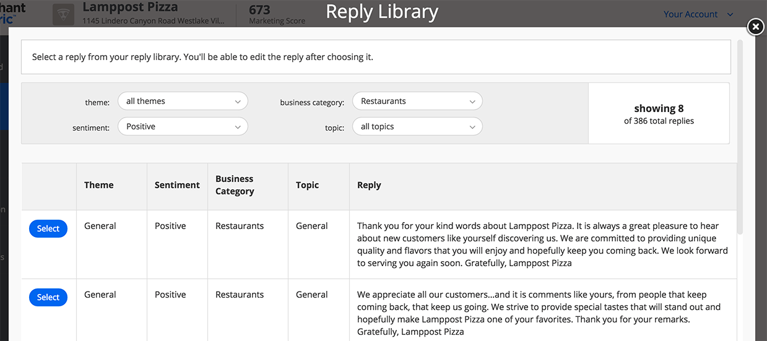Image resolution: width=767 pixels, height=341 pixels.
Task: Click the Sentiment column header
Action: pos(177,185)
